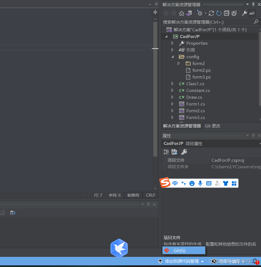The image size is (261, 267).
Task: Click the Home icon in Solution Explorer toolbar
Action: [x=181, y=13]
